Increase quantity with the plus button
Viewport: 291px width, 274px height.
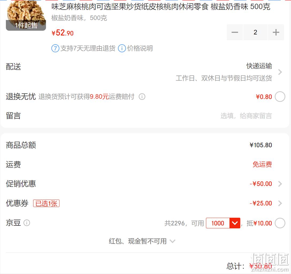click(x=276, y=32)
